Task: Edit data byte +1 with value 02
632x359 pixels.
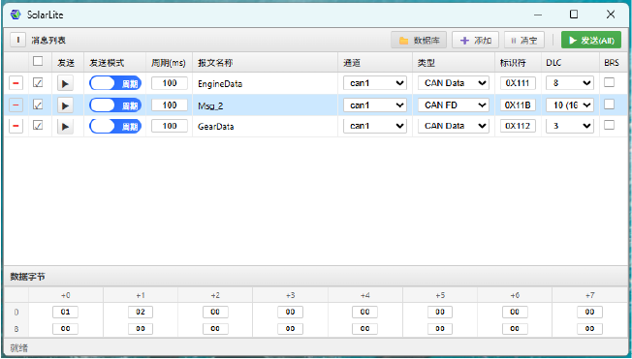Action: coord(141,312)
